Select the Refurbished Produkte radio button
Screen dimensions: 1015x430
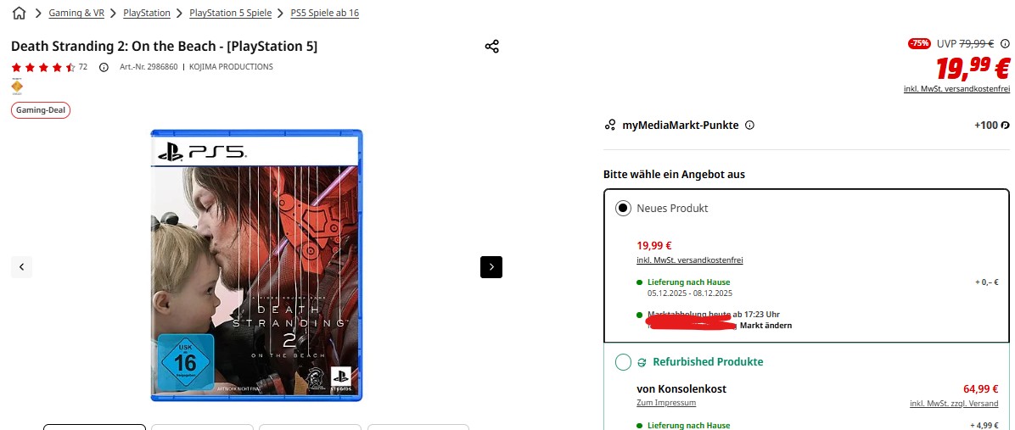(x=623, y=362)
